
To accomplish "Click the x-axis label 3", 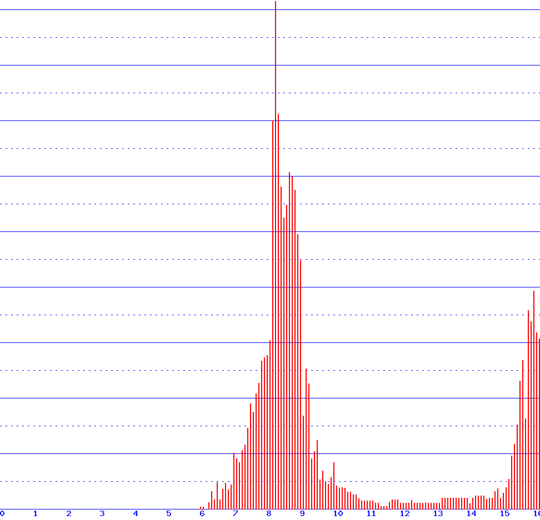I will [102, 513].
